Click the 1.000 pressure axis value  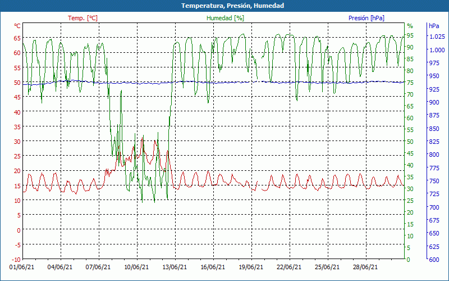(437, 50)
